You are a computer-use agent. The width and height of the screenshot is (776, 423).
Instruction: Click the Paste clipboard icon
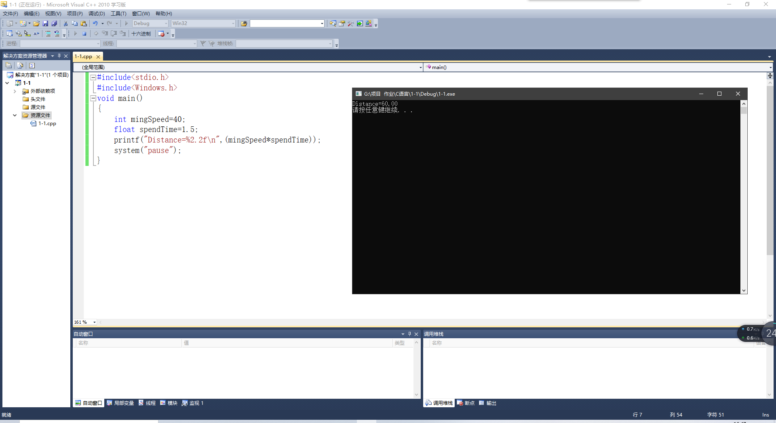tap(84, 23)
